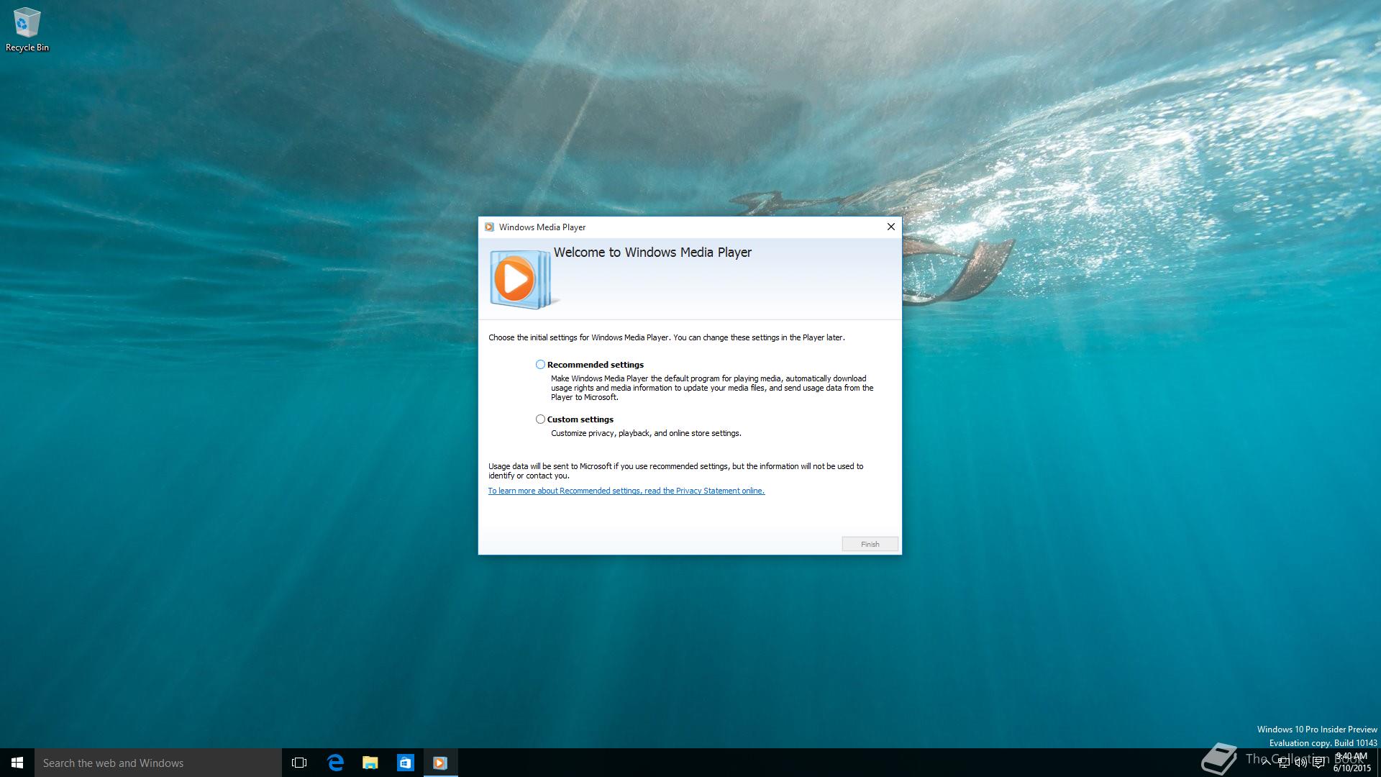
Task: Click the 'Make Windows Media Player the default program' description
Action: point(712,388)
